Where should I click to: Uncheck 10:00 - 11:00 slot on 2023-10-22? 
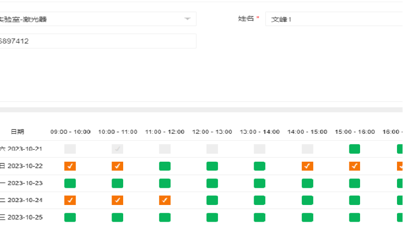118,166
